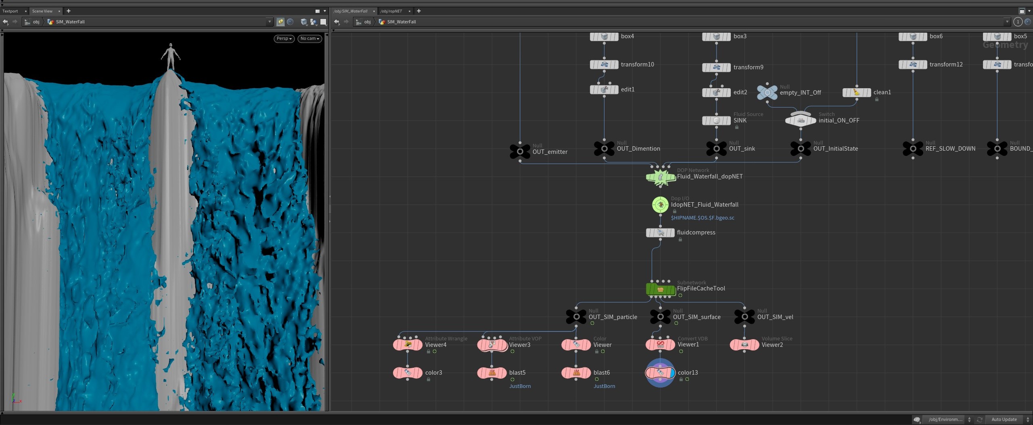Image resolution: width=1033 pixels, height=425 pixels.
Task: Select the Viewer2 Volume Slice node
Action: coord(744,345)
